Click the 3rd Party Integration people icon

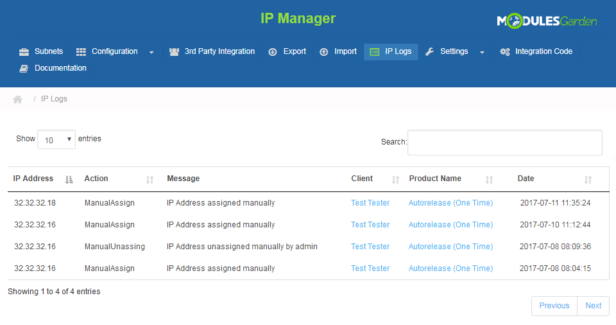click(x=174, y=52)
